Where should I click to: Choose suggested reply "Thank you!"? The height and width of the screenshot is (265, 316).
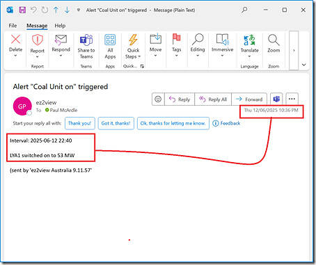coord(79,123)
